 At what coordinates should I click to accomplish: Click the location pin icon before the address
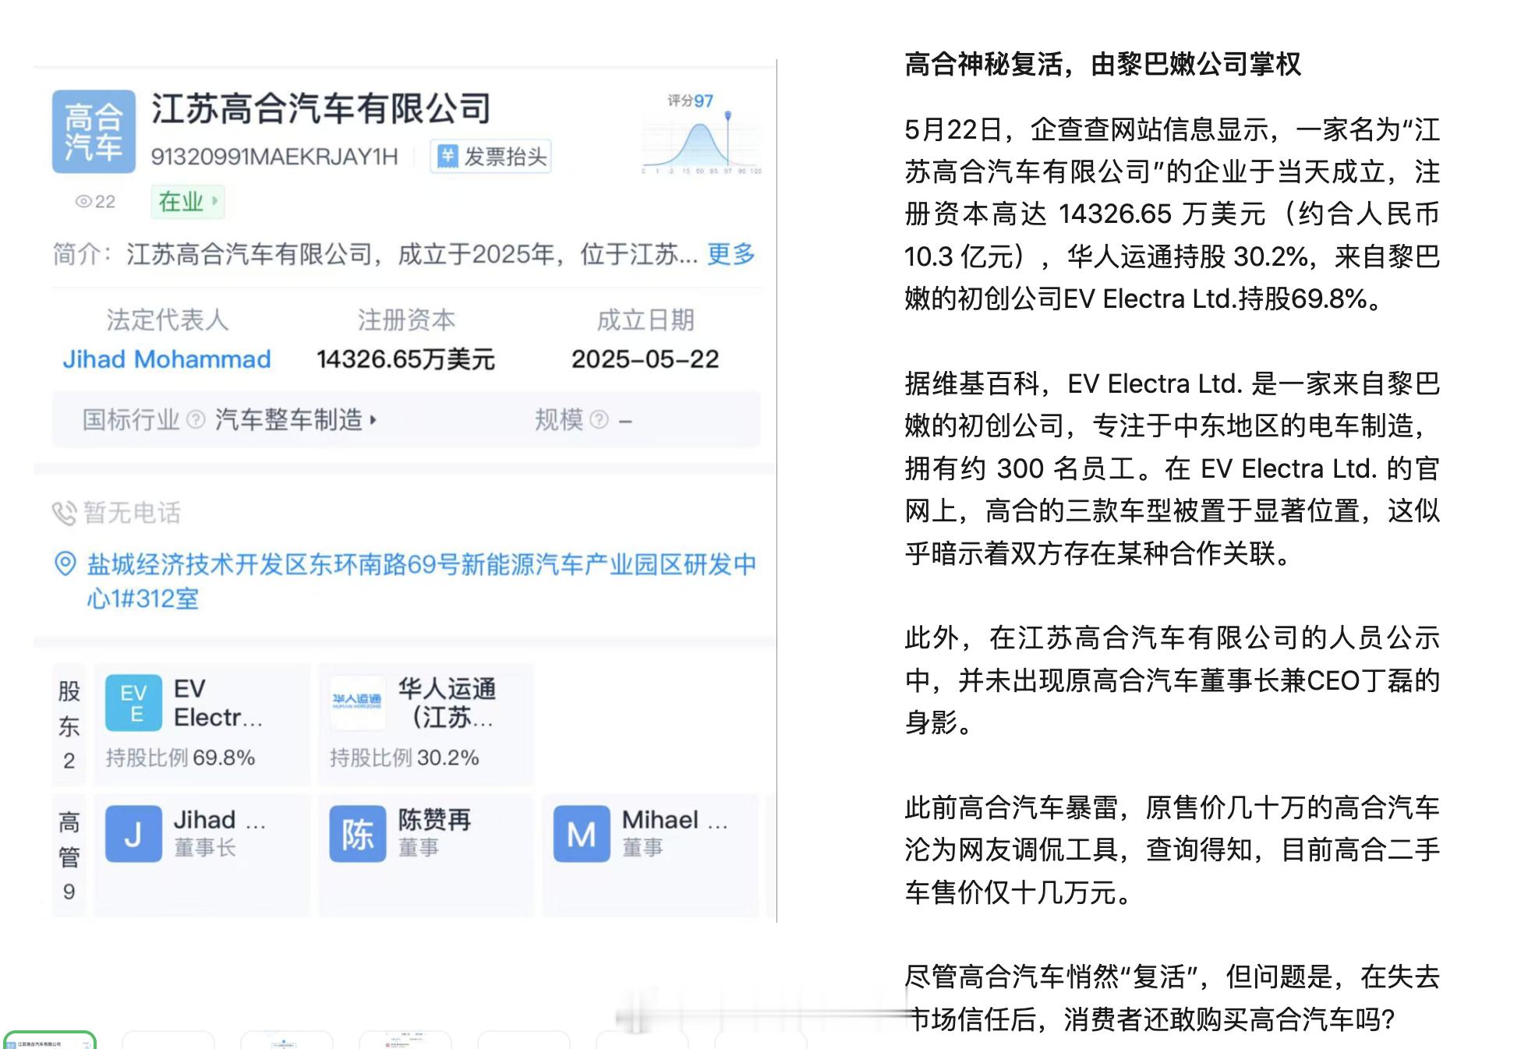click(65, 564)
